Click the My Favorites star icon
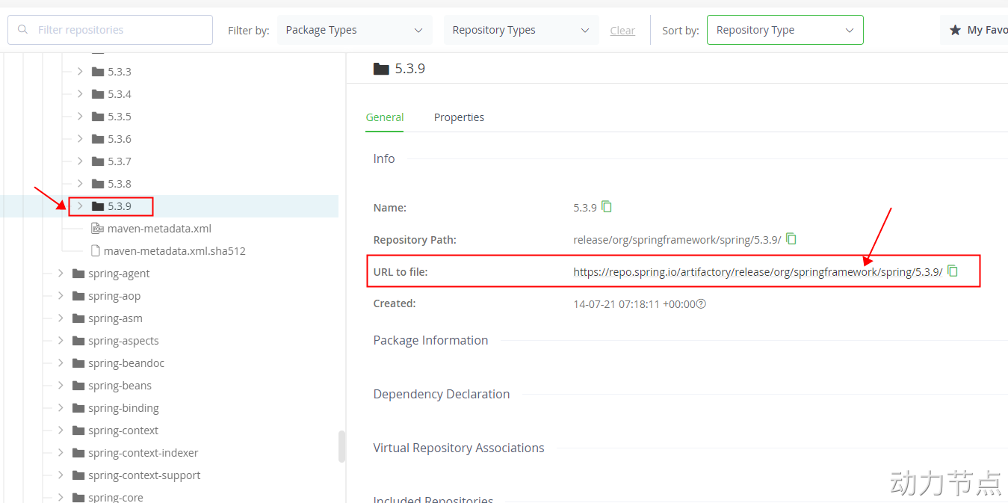The width and height of the screenshot is (1008, 503). point(955,31)
